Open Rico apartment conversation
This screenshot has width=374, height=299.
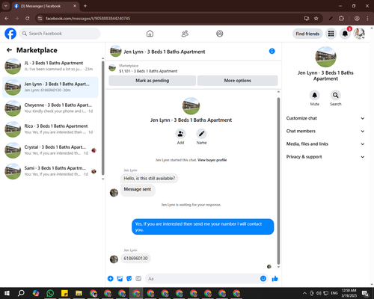[50, 129]
